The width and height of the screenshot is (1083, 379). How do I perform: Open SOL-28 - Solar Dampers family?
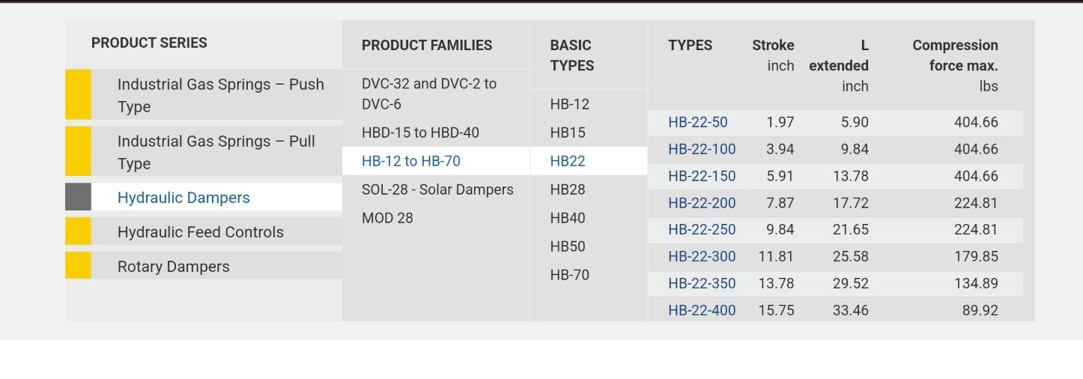436,189
